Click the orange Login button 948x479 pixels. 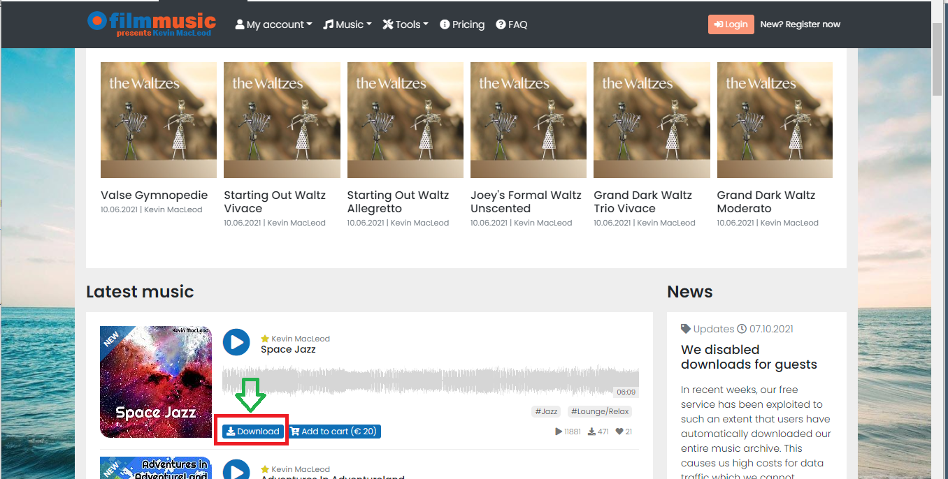(731, 24)
